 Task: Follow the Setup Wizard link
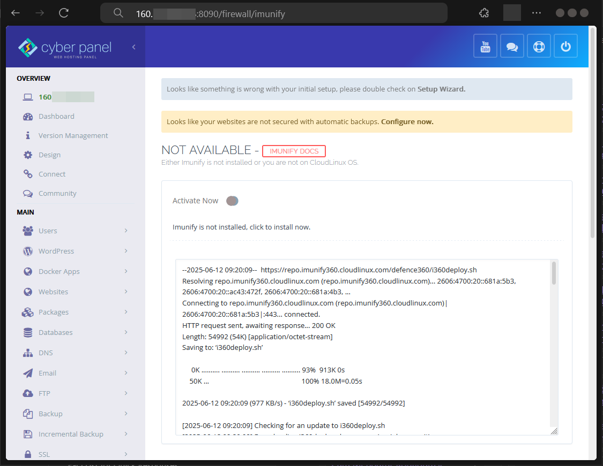click(442, 89)
